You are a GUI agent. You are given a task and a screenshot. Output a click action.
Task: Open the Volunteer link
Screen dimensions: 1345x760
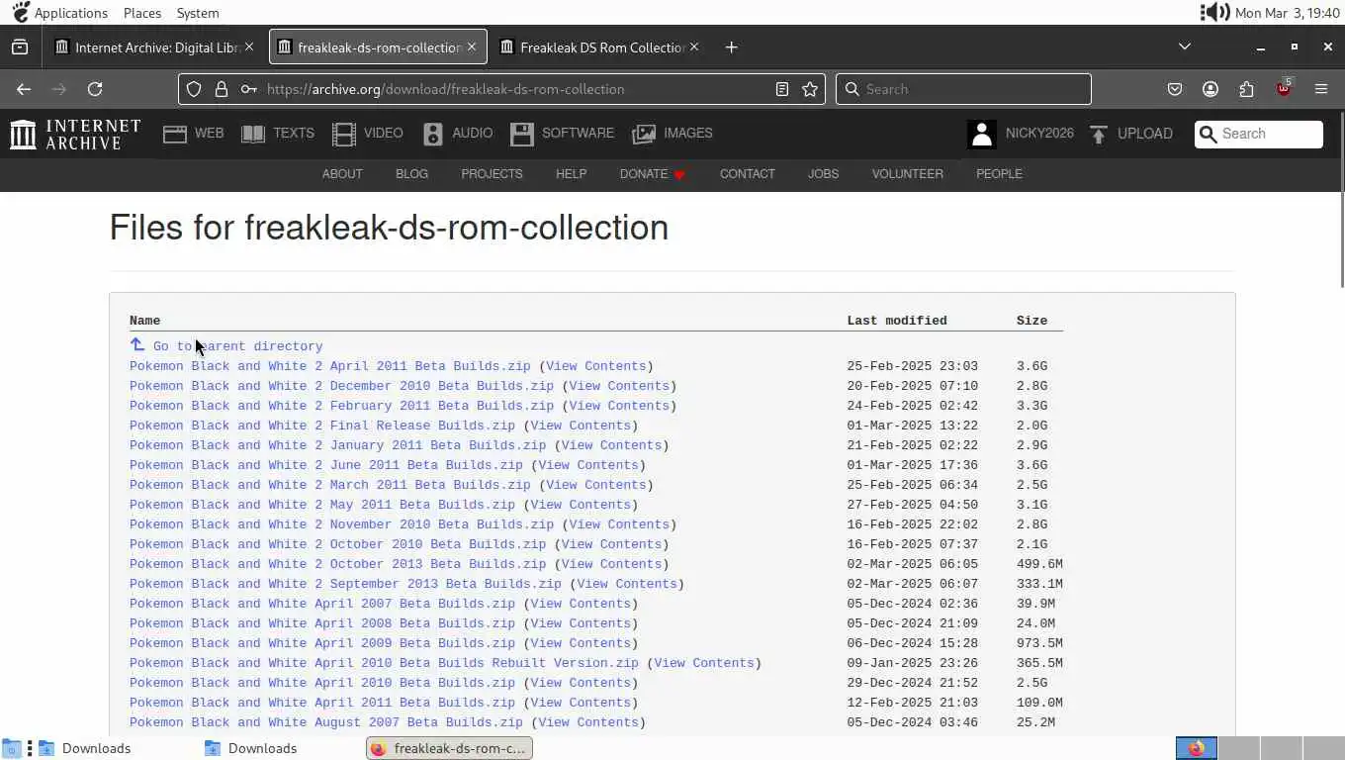(907, 174)
